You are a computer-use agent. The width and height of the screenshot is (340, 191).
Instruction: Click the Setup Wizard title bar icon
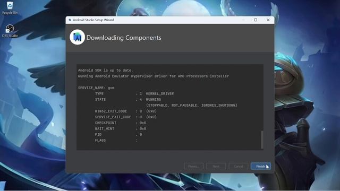70,20
